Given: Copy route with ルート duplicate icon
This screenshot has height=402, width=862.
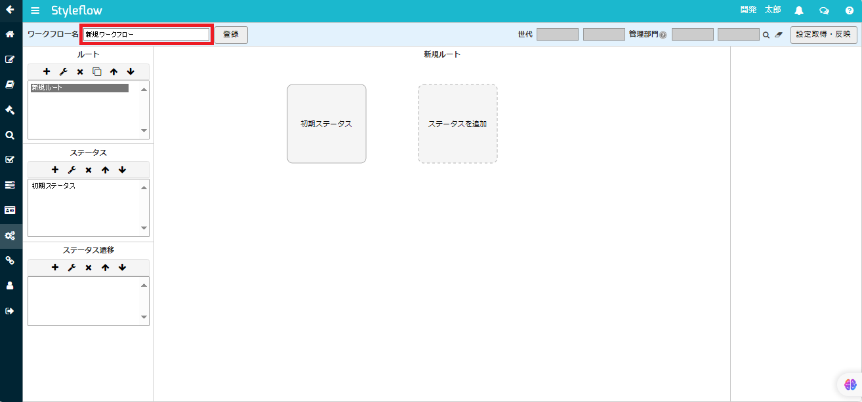Looking at the screenshot, I should pyautogui.click(x=97, y=71).
